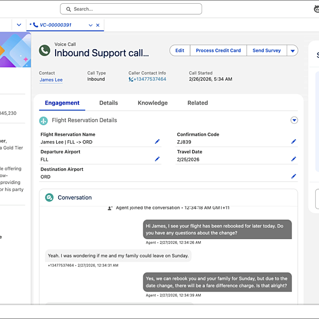This screenshot has width=319, height=319.
Task: Expand the navigation chevron left of VC tab
Action: pos(19,25)
